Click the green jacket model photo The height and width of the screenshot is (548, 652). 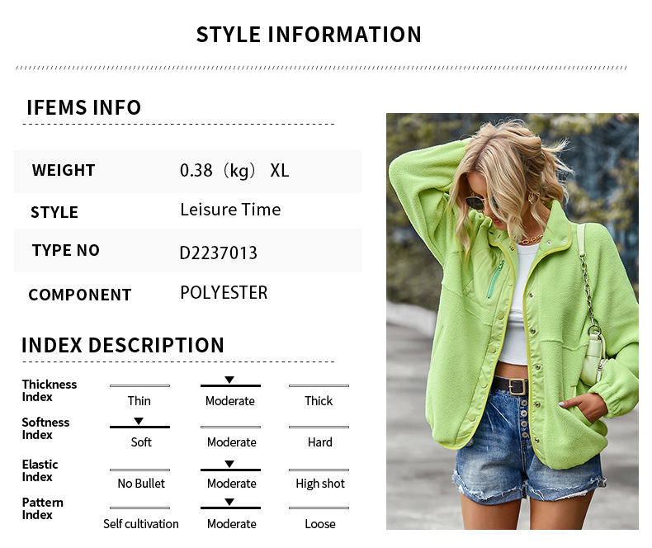tap(513, 321)
